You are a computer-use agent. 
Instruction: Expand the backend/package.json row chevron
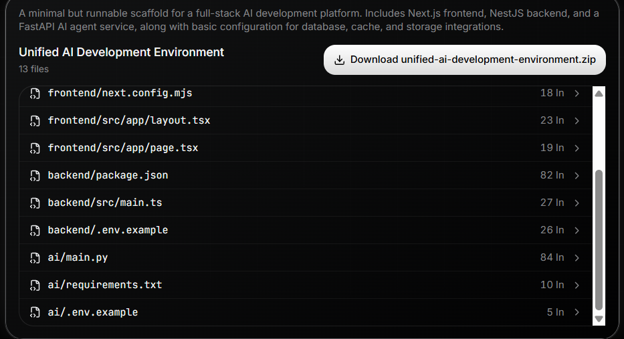(x=577, y=175)
